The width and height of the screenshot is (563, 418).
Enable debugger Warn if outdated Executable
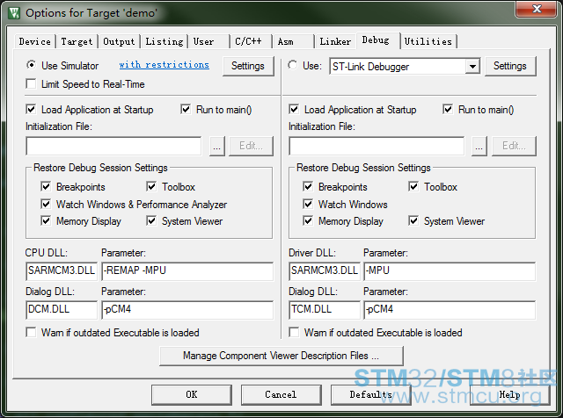[294, 332]
